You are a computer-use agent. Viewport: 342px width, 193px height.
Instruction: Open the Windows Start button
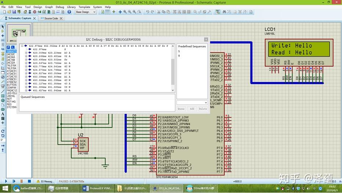coord(5,188)
